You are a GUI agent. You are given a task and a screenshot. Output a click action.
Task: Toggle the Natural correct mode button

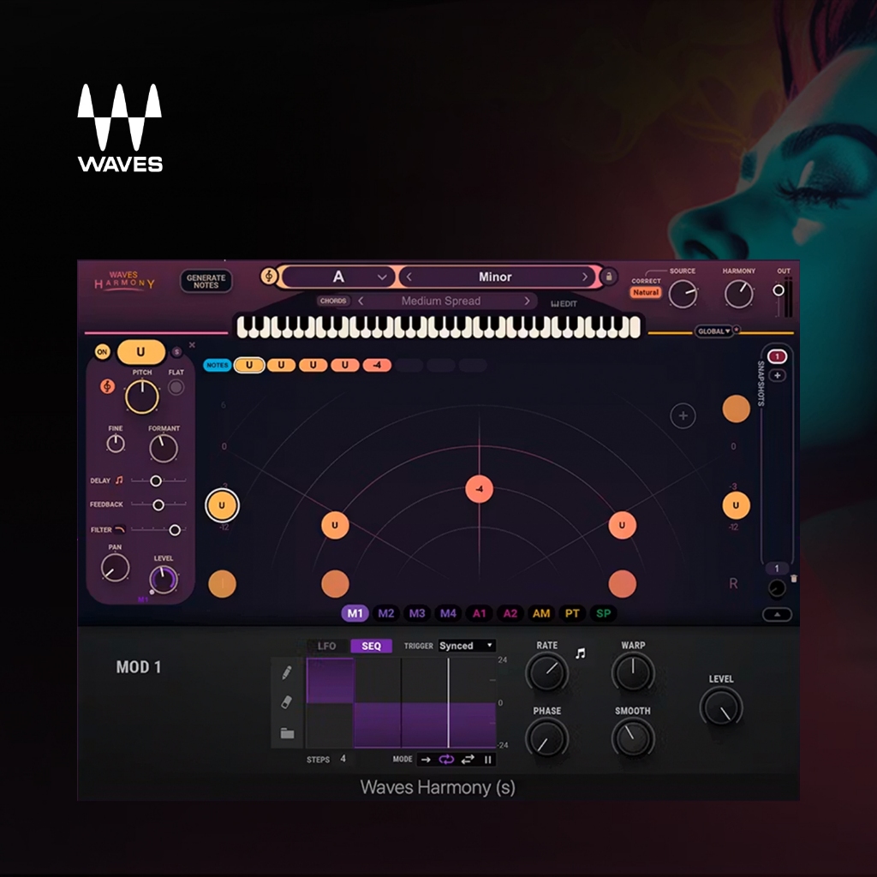point(646,292)
